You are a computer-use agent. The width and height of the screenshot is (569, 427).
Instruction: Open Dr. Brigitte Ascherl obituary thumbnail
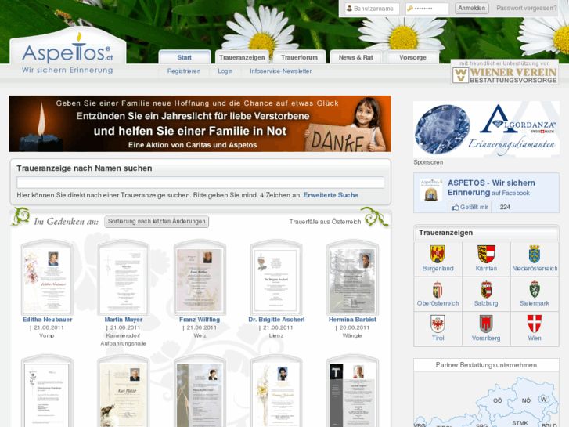coord(276,277)
